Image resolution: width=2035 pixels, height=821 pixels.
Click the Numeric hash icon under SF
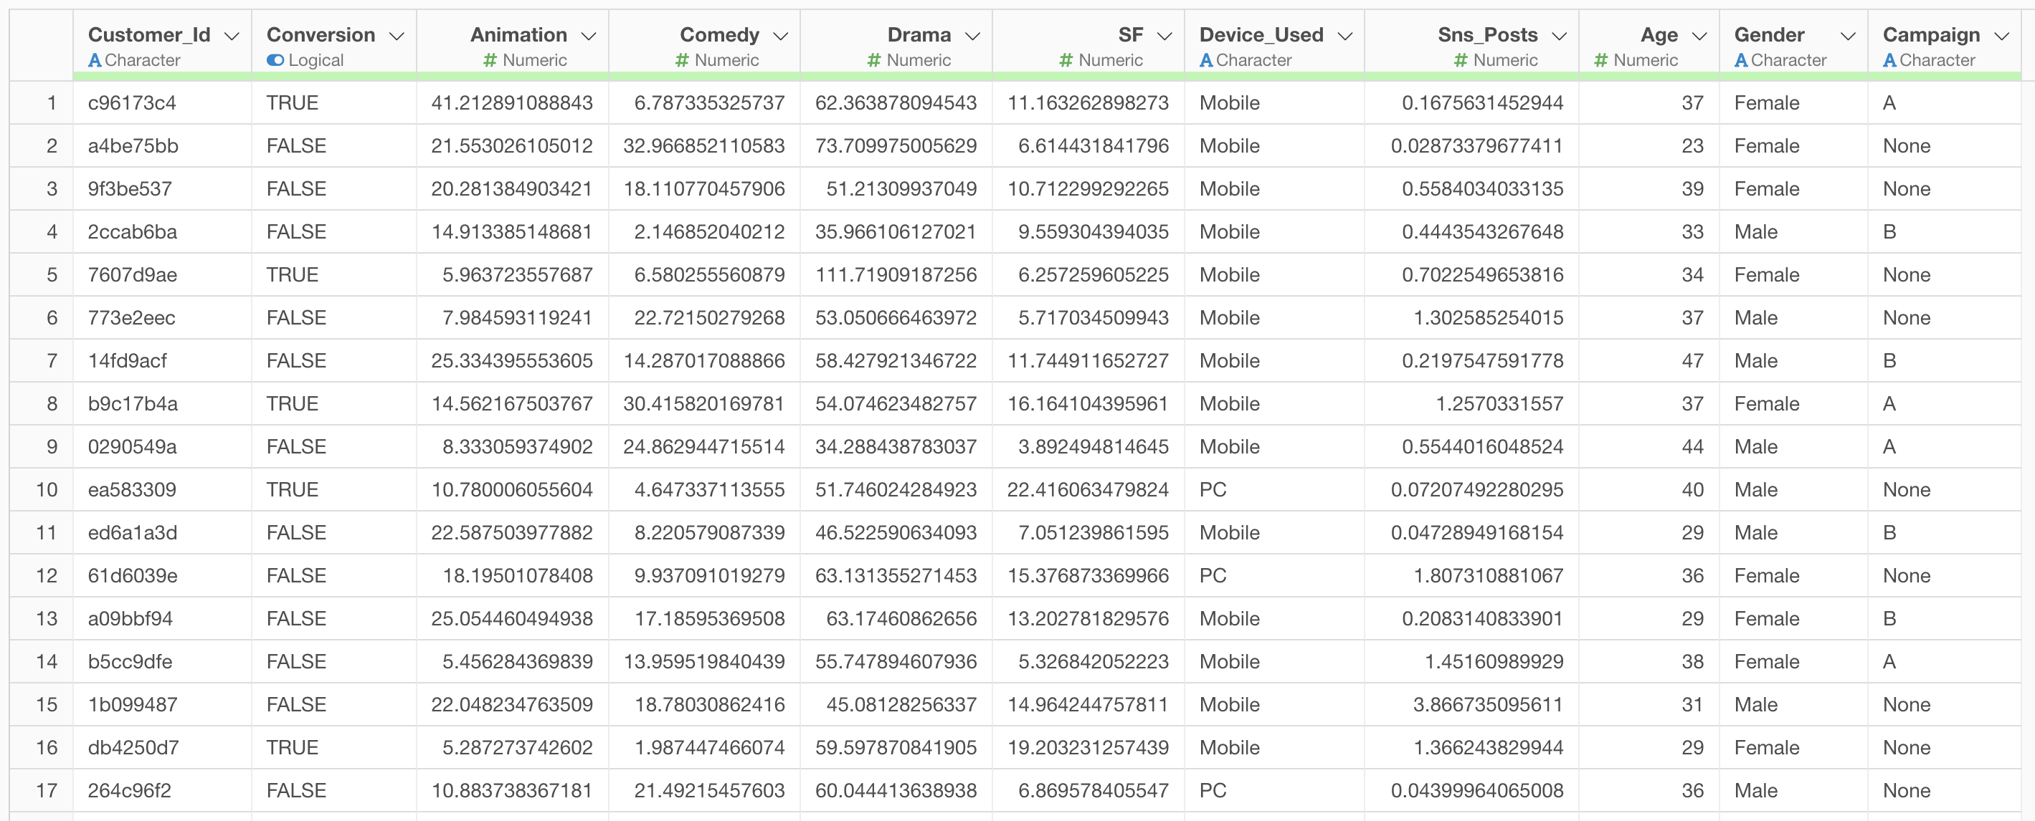pos(1066,60)
